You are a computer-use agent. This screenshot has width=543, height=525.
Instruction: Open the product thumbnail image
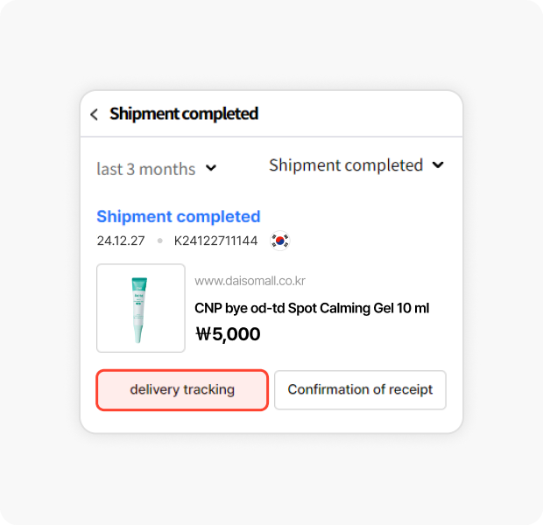click(x=140, y=308)
